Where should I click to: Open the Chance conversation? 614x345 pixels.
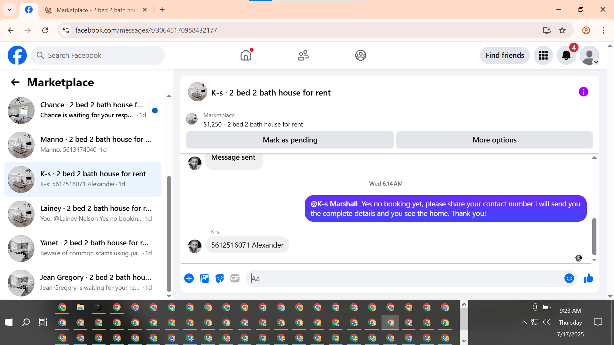83,111
